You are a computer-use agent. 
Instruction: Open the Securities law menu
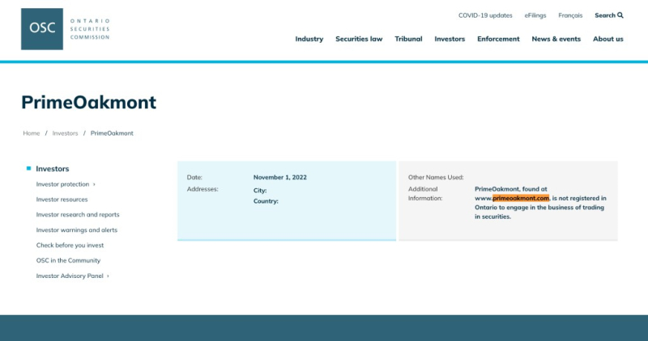(x=359, y=39)
